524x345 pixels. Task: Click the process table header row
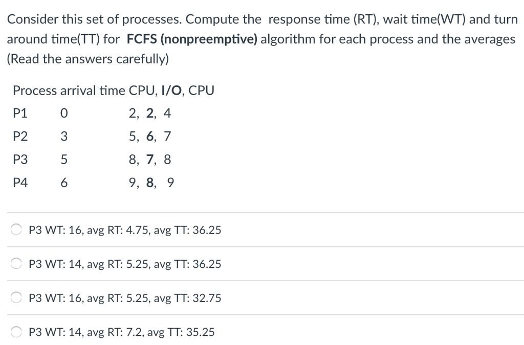pos(114,90)
